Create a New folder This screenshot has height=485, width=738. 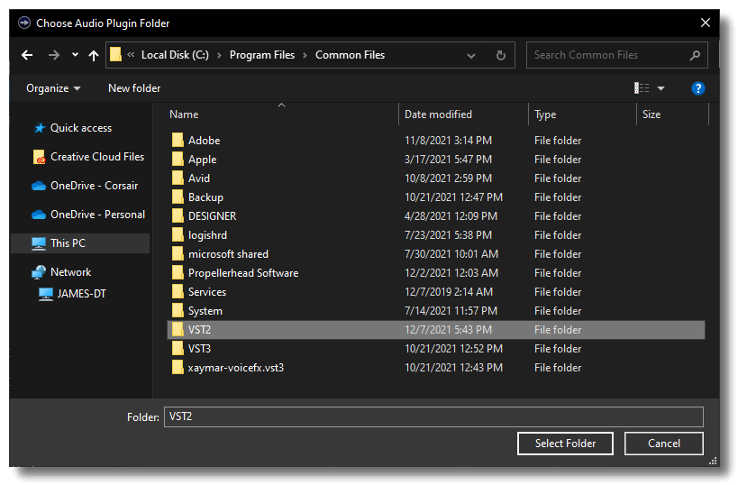134,88
